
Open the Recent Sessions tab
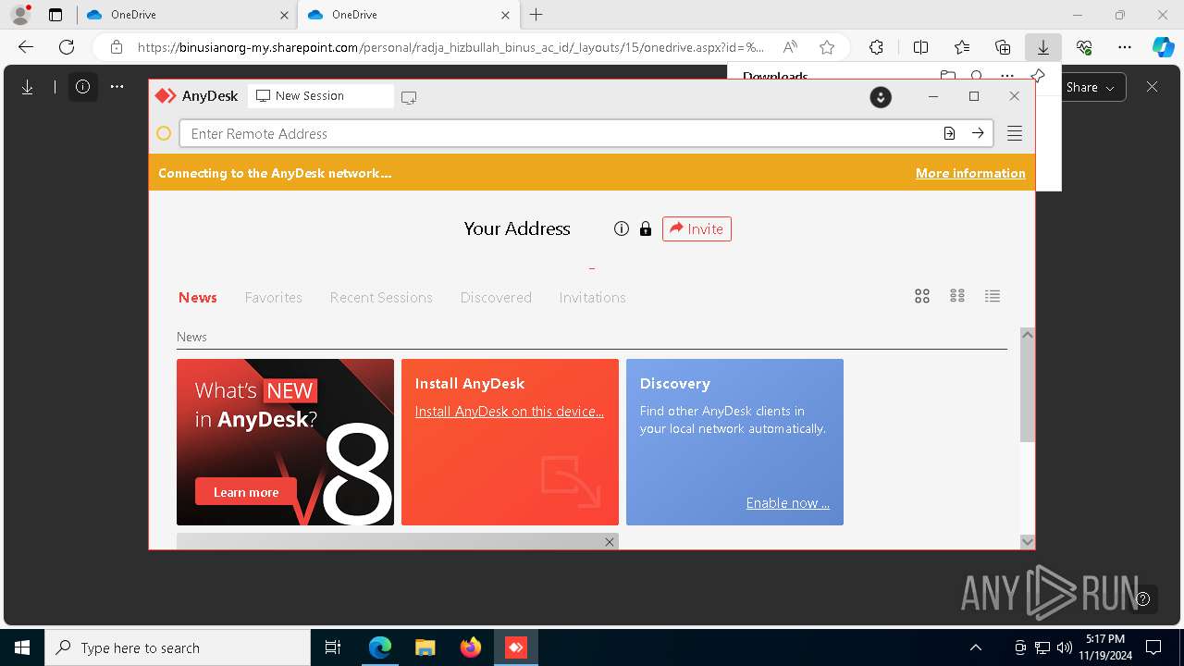(x=381, y=297)
